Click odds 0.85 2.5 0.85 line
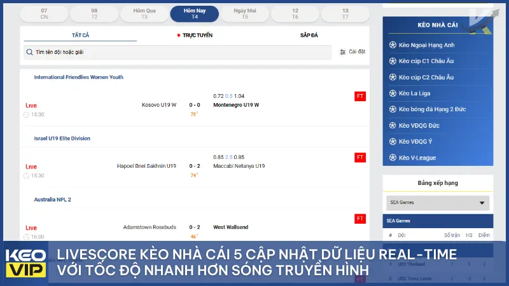This screenshot has height=286, width=509. tap(228, 157)
